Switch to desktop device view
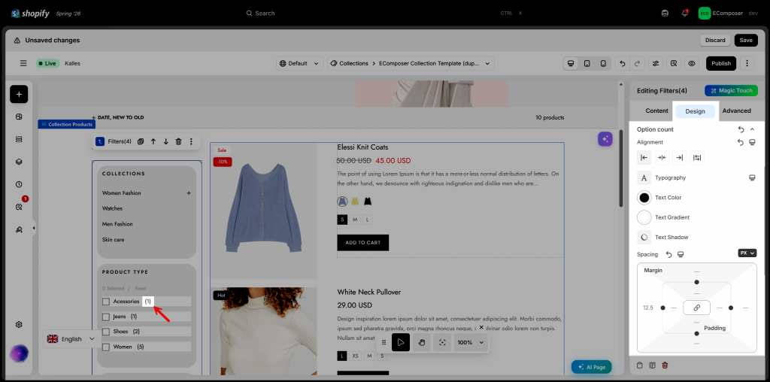Viewport: 770px width, 382px height. 571,63
